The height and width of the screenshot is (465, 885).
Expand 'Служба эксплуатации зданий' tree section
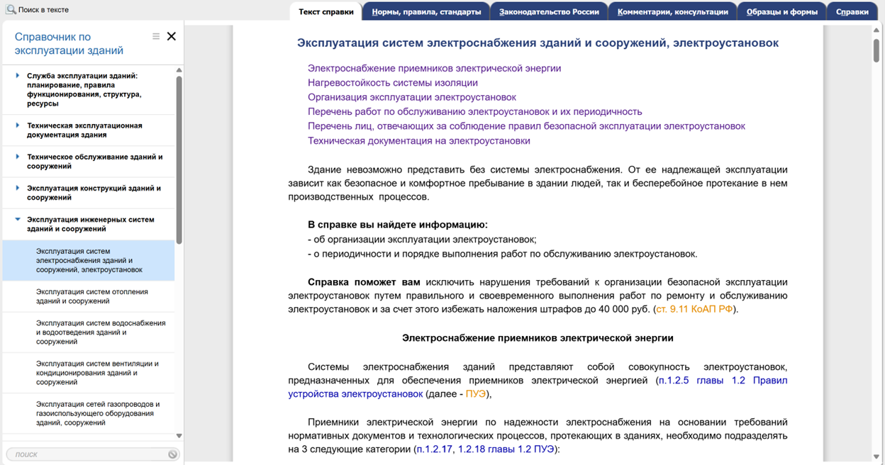click(18, 75)
